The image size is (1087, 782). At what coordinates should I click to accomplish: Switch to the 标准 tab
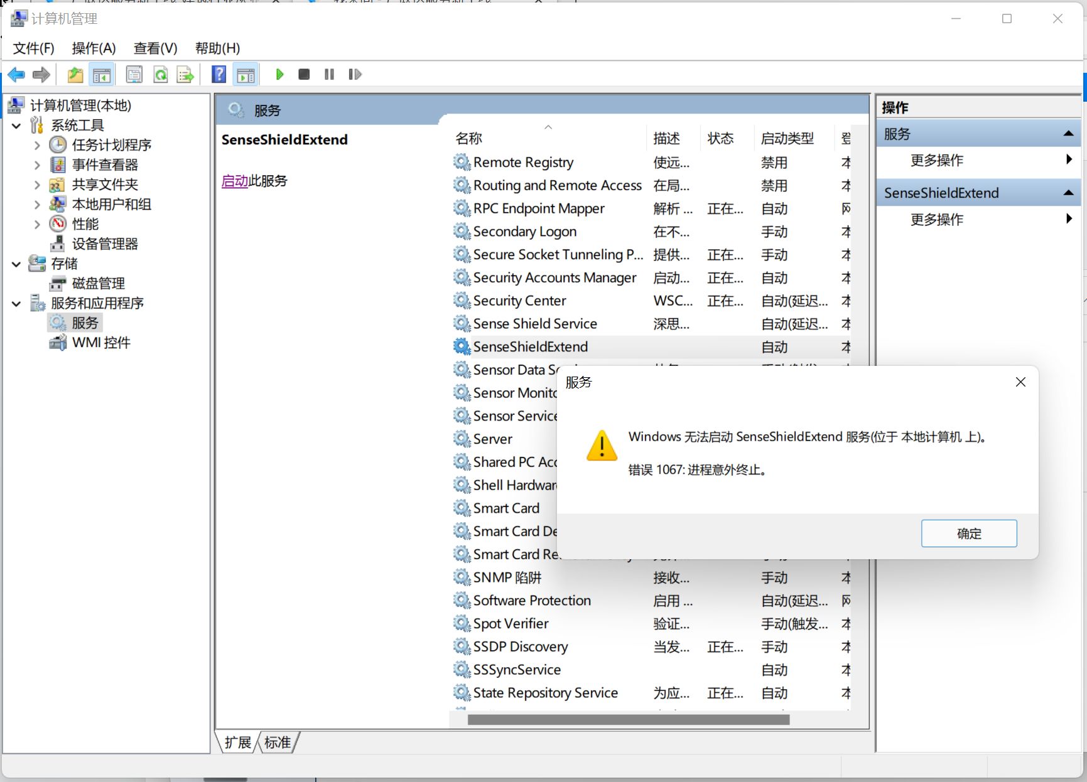(x=278, y=742)
